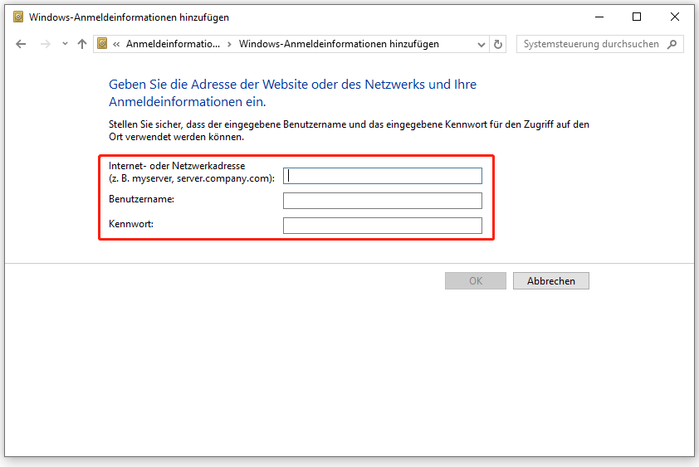Click the window title bar icon
Screen dimensions: 699x467
18,17
